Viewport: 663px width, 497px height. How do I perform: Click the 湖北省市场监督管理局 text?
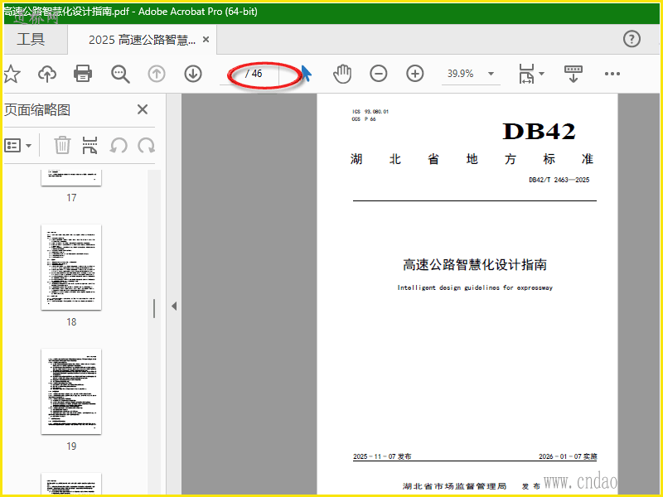[454, 486]
